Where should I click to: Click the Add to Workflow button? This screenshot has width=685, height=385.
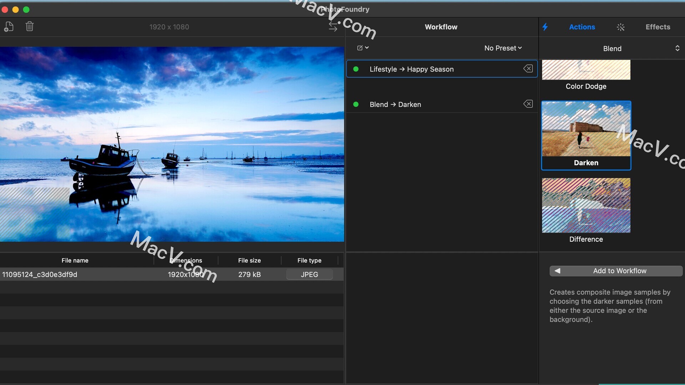click(x=616, y=271)
